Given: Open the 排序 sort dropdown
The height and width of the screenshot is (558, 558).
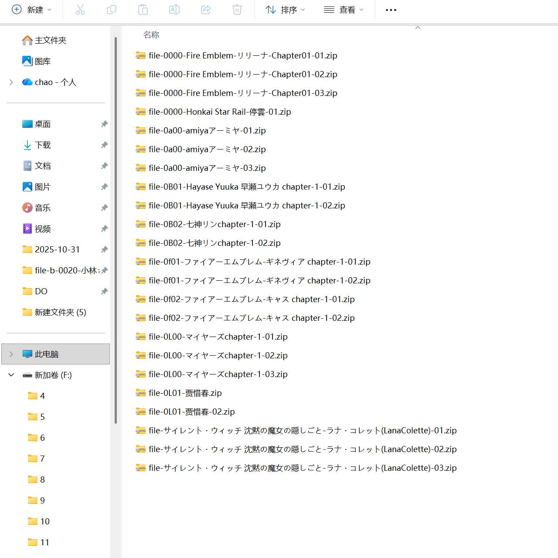Looking at the screenshot, I should (x=285, y=10).
